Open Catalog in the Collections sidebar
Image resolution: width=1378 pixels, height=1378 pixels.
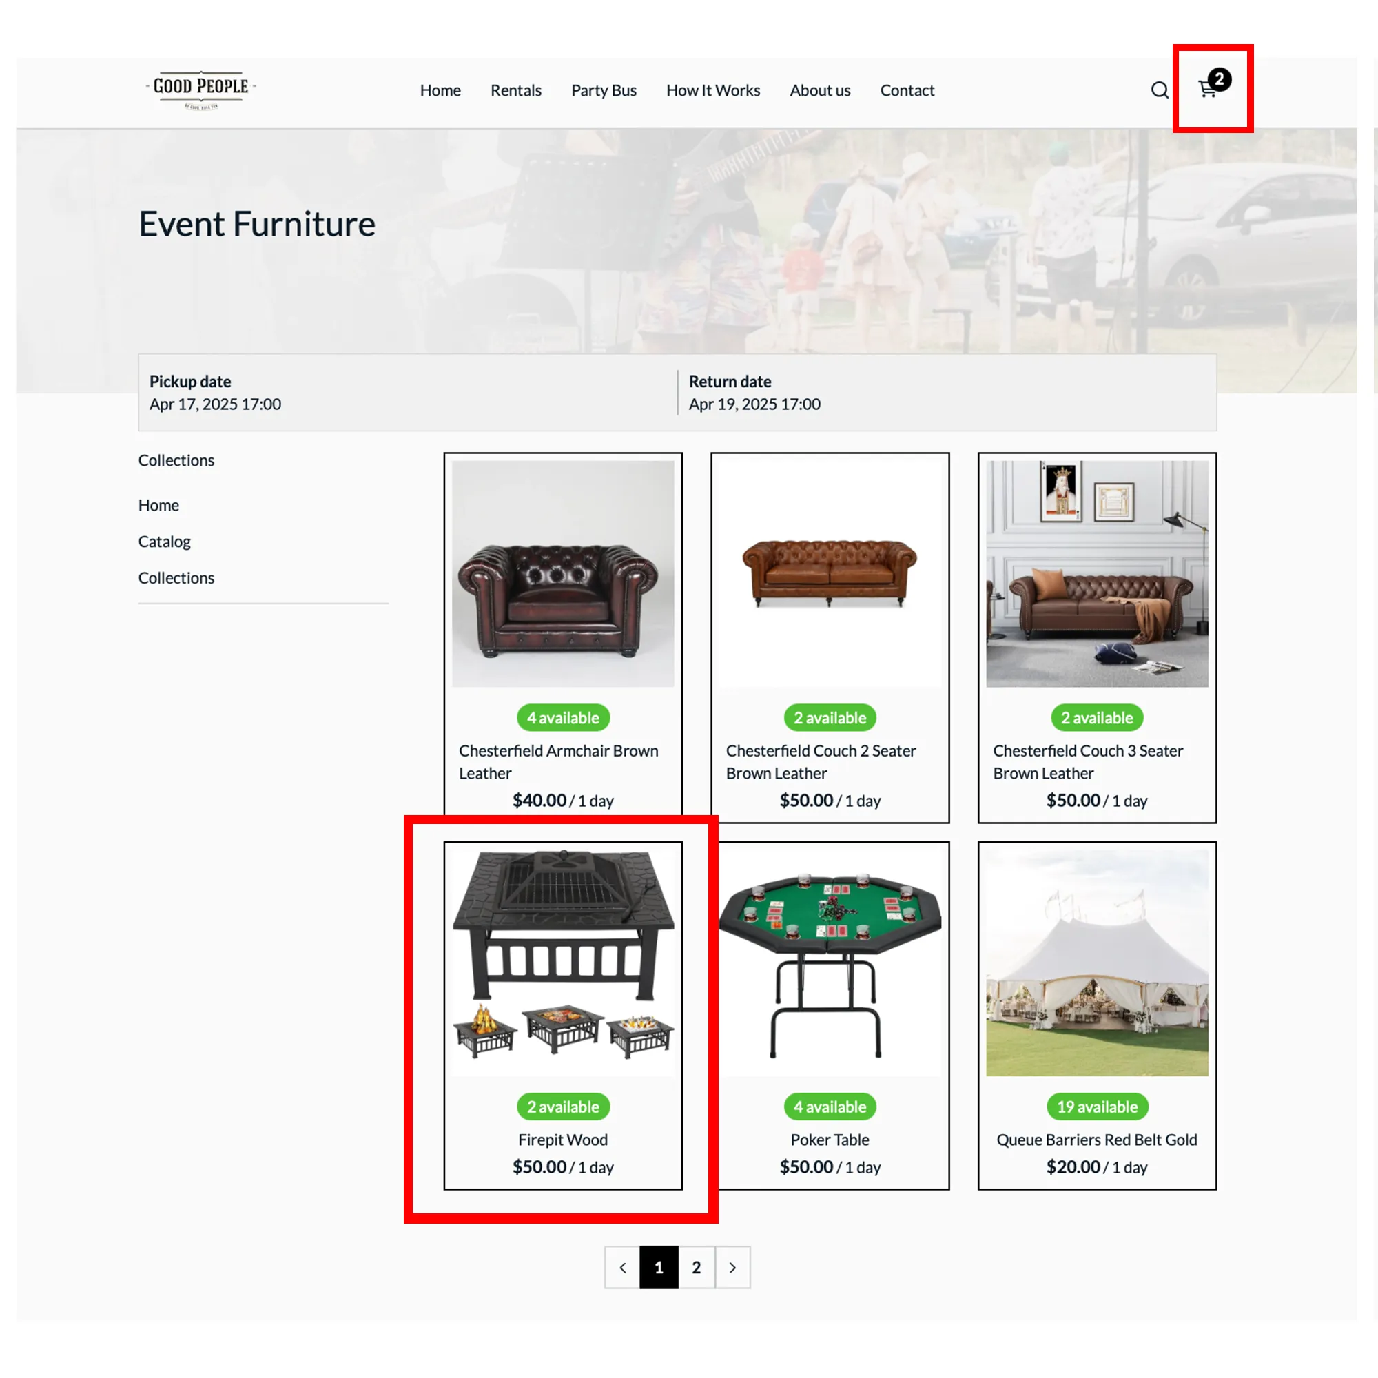click(165, 542)
